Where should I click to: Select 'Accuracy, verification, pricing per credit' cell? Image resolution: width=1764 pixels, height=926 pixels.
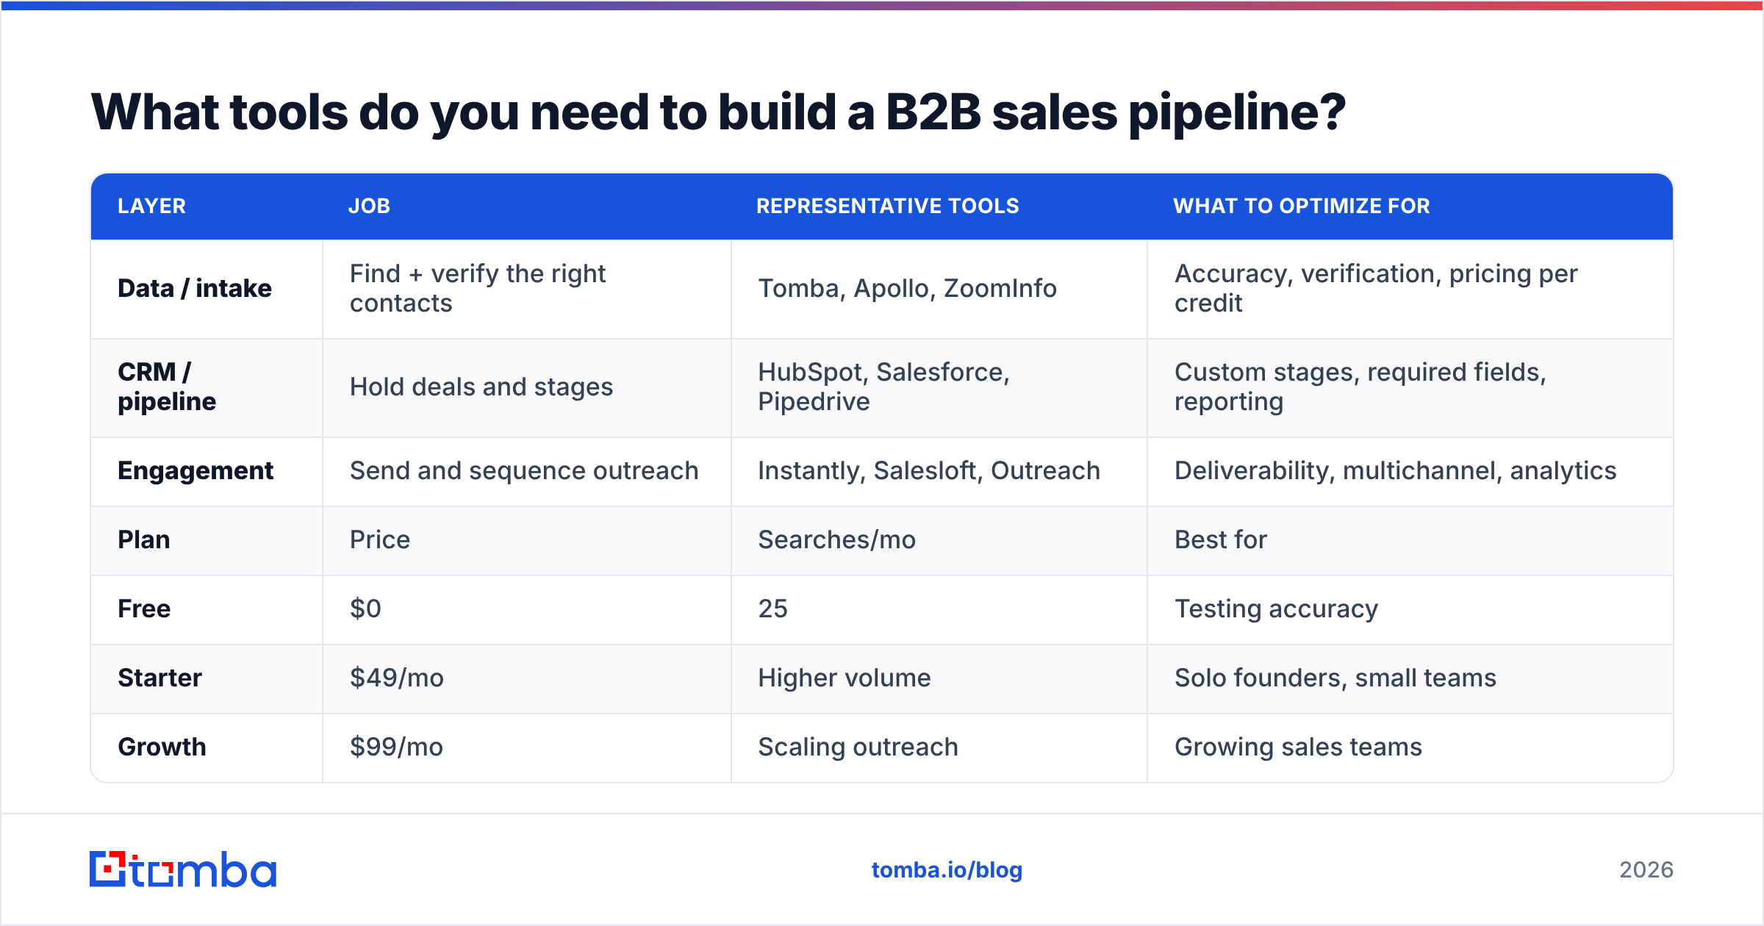(1410, 289)
